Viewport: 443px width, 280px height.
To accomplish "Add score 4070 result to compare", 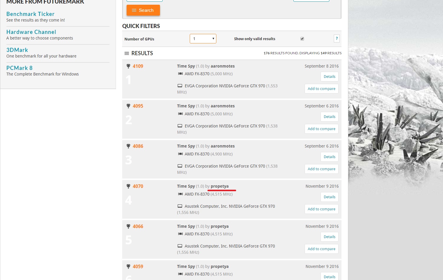I will (x=321, y=209).
